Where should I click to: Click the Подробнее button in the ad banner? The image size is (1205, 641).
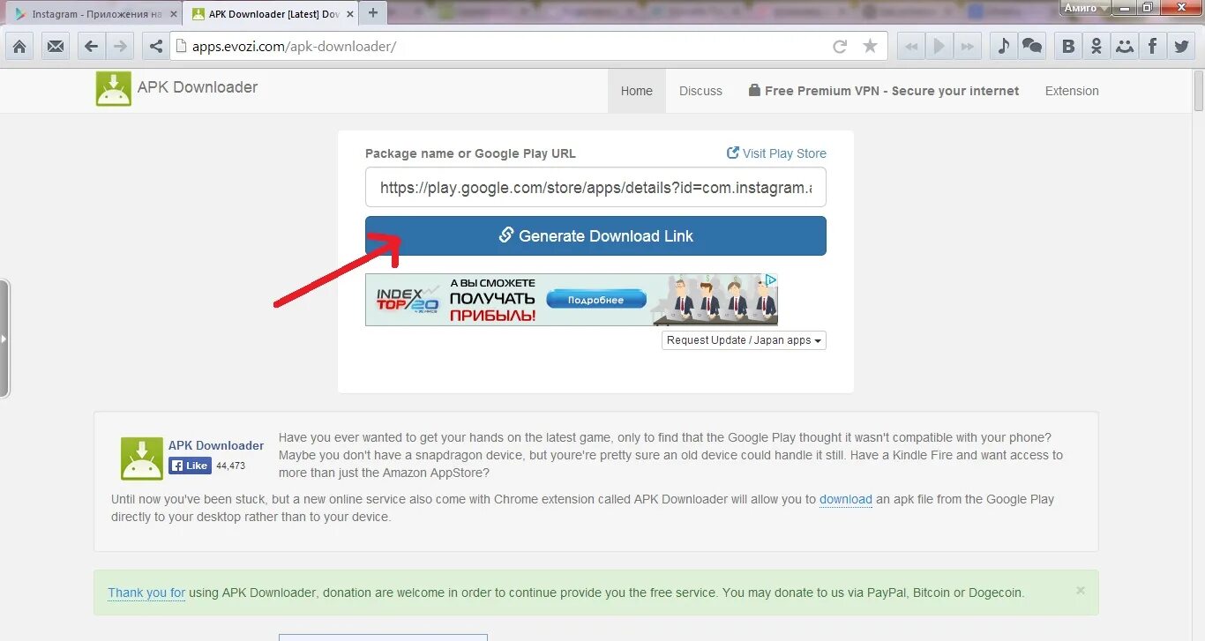click(x=595, y=300)
